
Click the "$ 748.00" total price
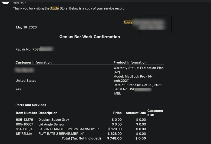tap(114, 138)
